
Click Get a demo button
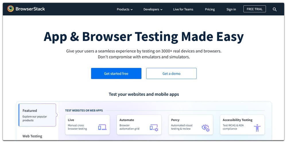(171, 74)
